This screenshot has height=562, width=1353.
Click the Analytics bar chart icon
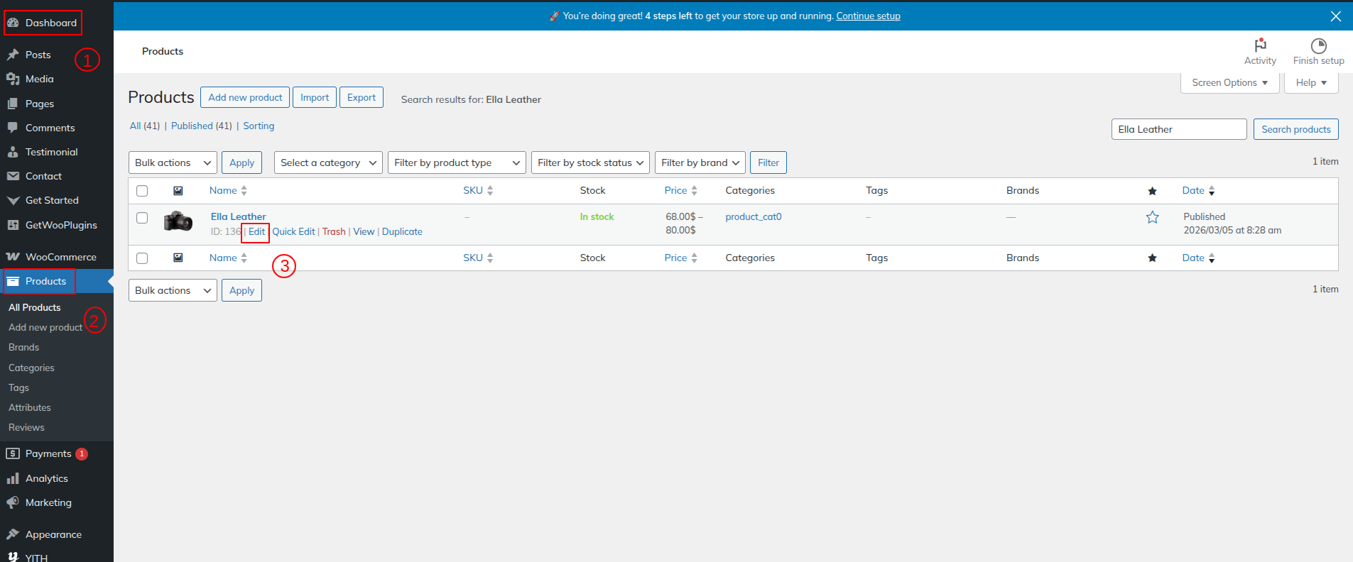13,478
